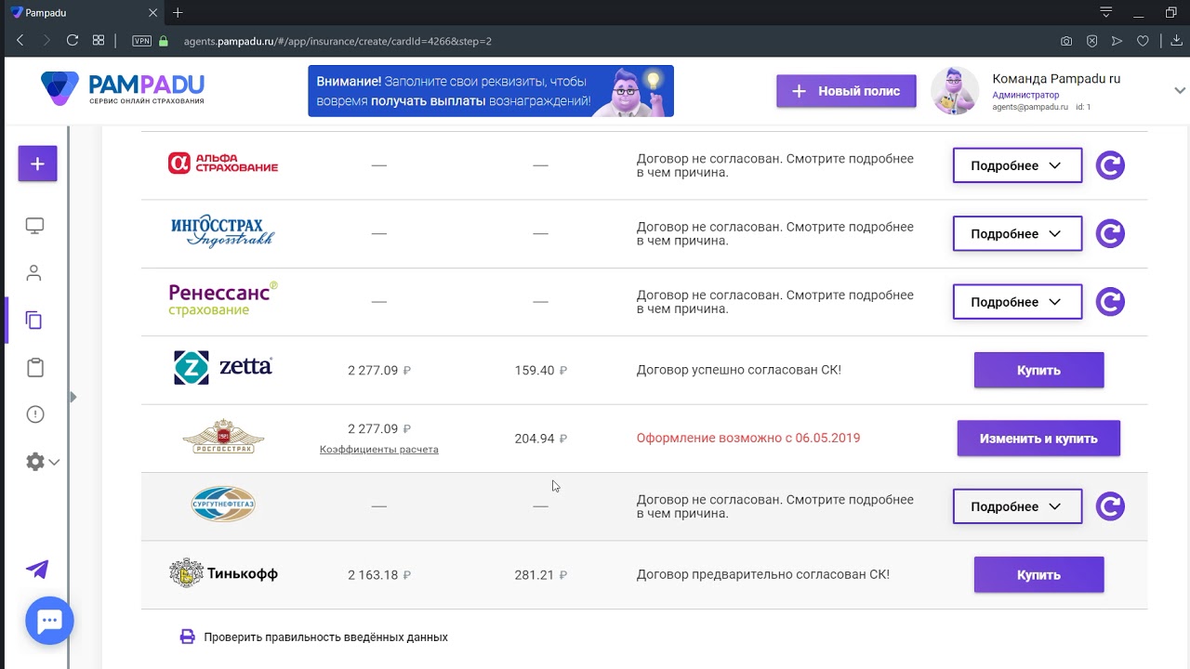Click the Ingosstrakh logo
Image resolution: width=1190 pixels, height=669 pixels.
(x=223, y=231)
